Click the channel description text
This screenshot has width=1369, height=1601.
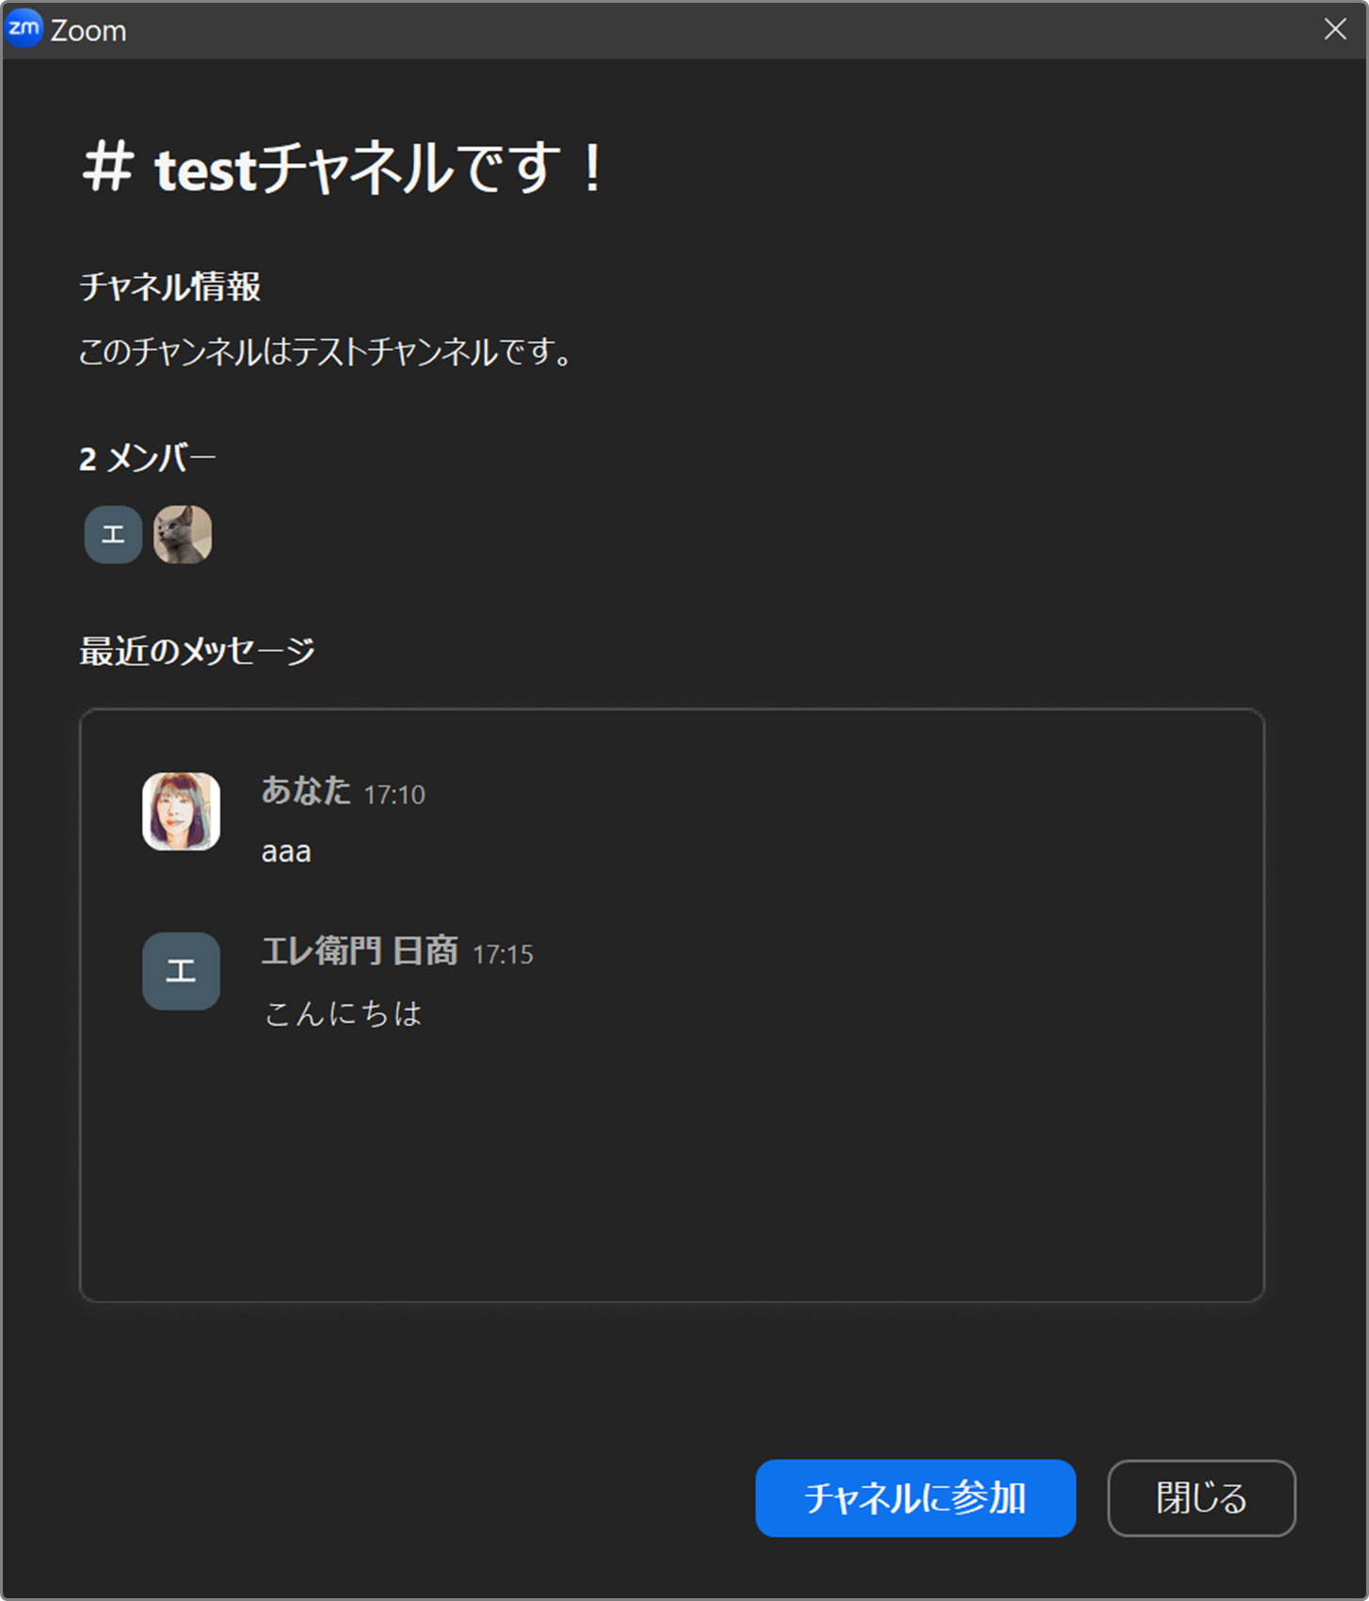pyautogui.click(x=326, y=352)
